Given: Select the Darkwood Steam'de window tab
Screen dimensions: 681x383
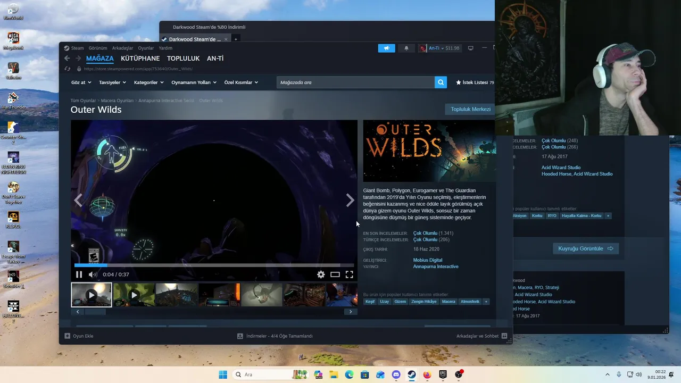Looking at the screenshot, I should tap(195, 39).
